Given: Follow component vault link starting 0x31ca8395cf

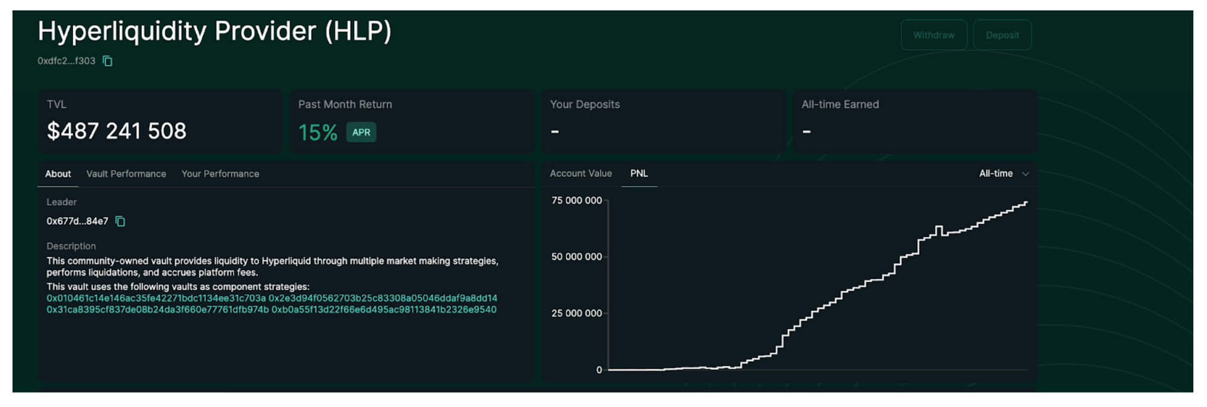Looking at the screenshot, I should pos(158,310).
